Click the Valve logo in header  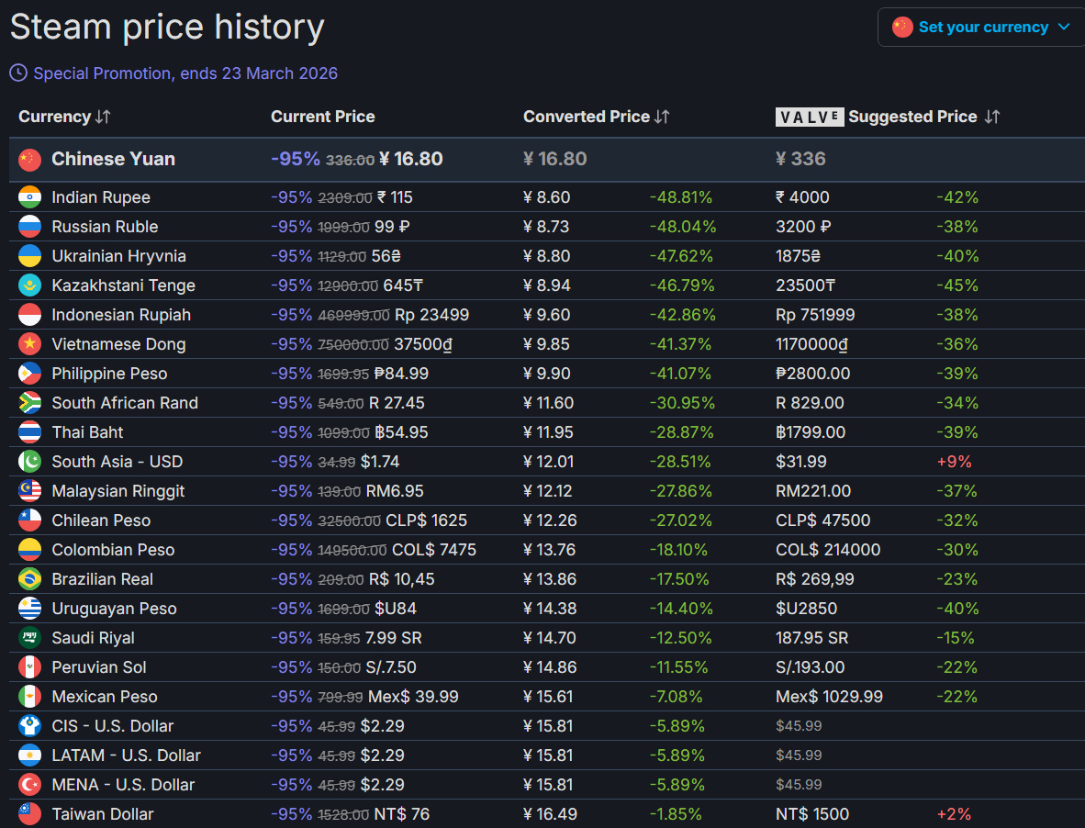pos(809,117)
